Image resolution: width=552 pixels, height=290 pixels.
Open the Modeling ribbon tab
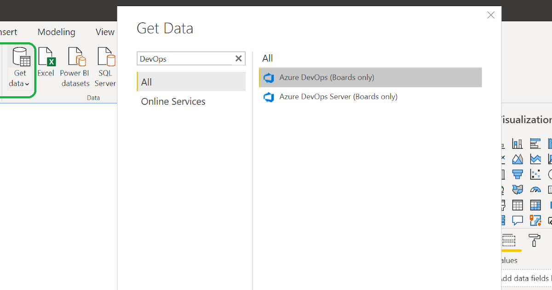click(x=56, y=32)
